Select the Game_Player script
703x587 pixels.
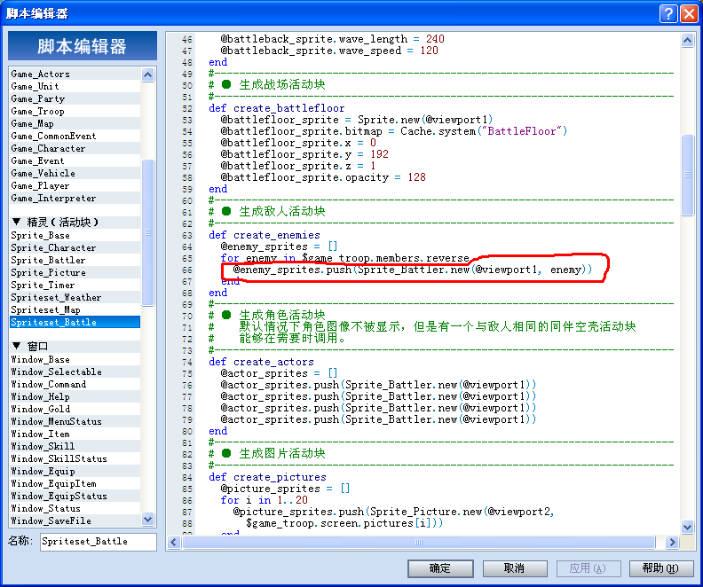click(x=75, y=185)
